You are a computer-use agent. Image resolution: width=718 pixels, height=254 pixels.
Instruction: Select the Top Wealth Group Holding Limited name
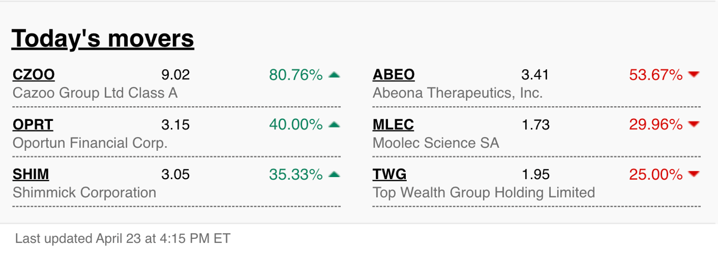[484, 193]
